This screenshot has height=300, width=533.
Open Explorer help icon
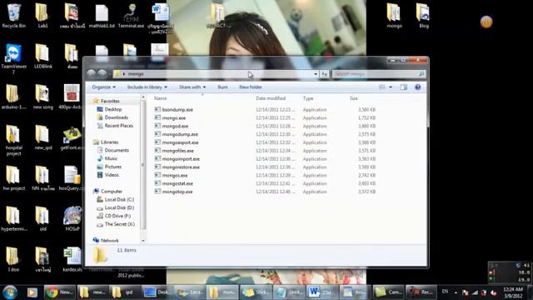click(x=418, y=87)
